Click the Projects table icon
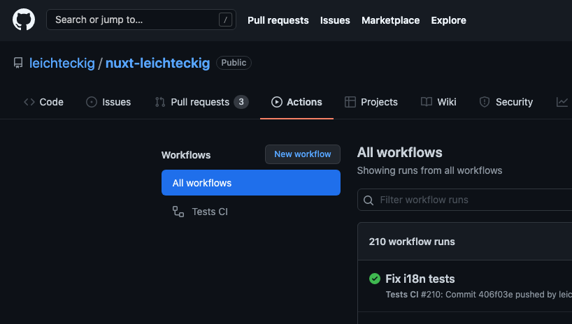 350,102
